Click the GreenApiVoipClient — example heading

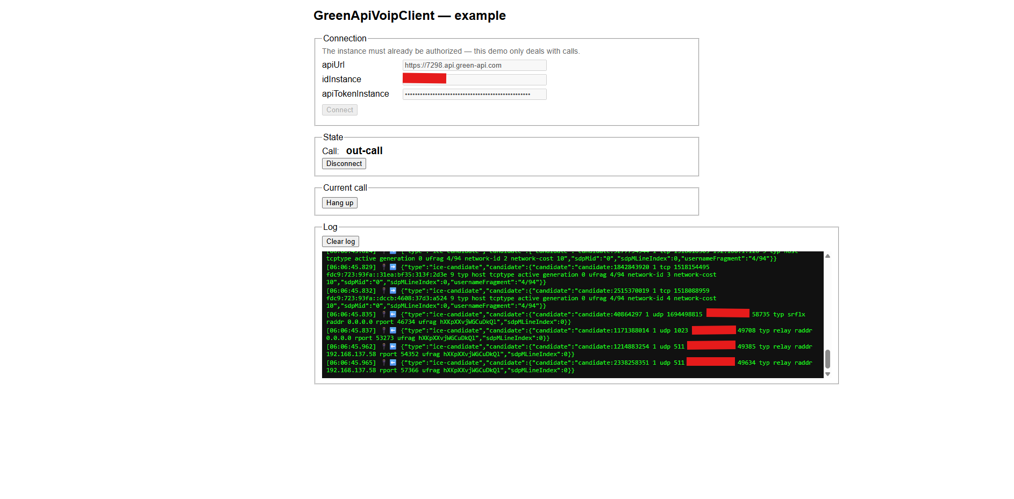410,16
